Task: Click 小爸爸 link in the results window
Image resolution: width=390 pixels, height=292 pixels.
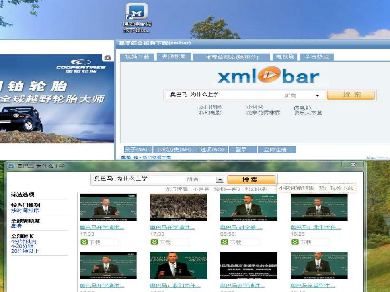Action: [201, 189]
